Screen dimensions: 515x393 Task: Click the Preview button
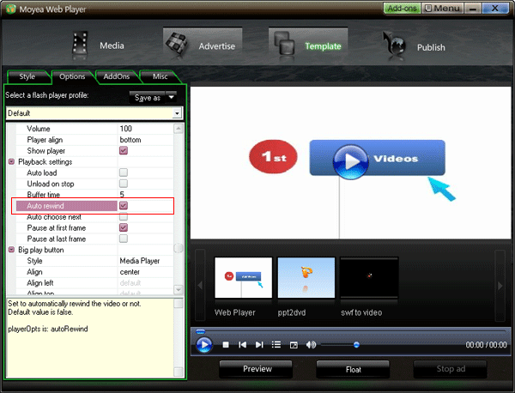(256, 369)
